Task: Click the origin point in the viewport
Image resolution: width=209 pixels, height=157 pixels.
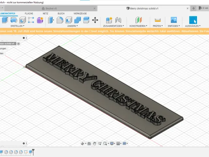Action: (24, 67)
